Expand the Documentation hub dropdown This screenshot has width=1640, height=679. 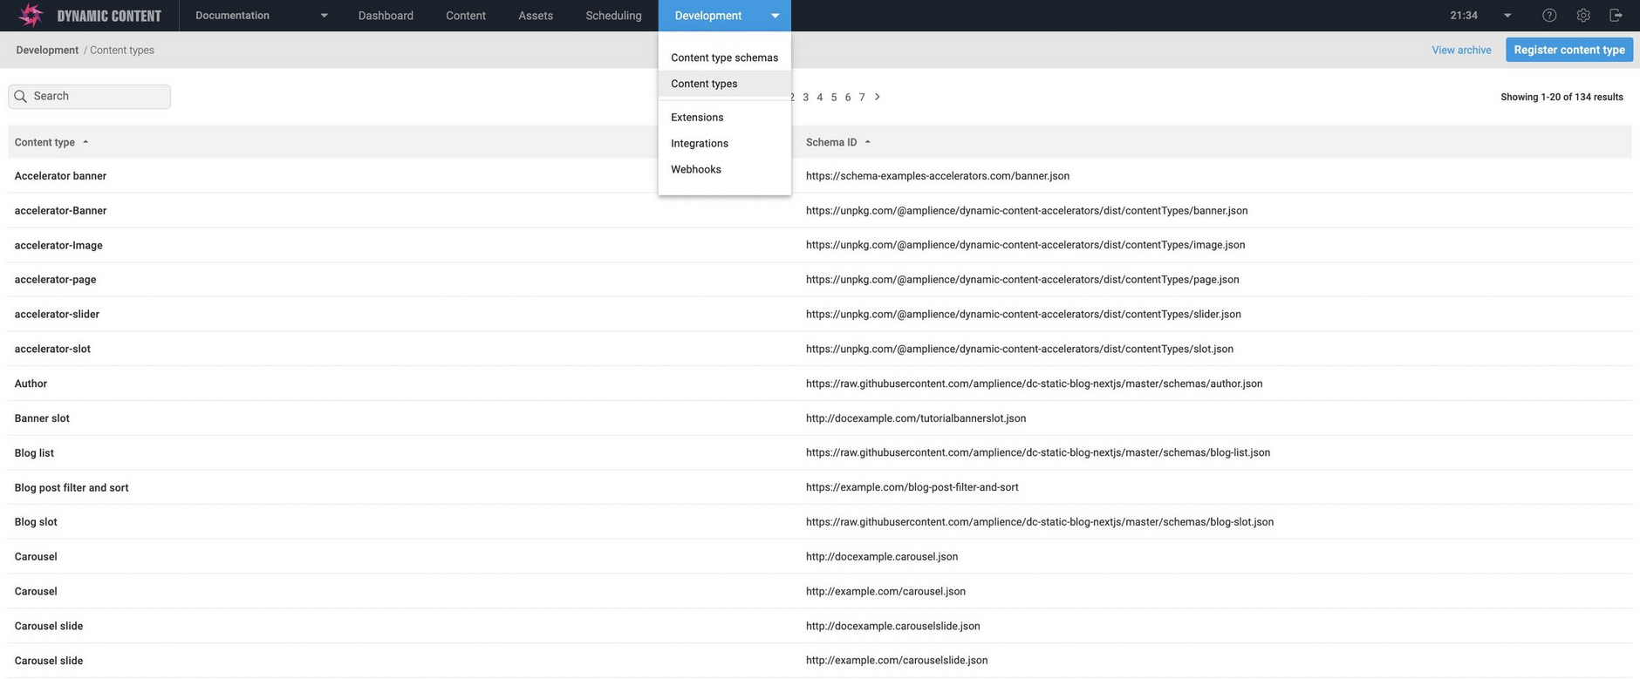(x=325, y=16)
